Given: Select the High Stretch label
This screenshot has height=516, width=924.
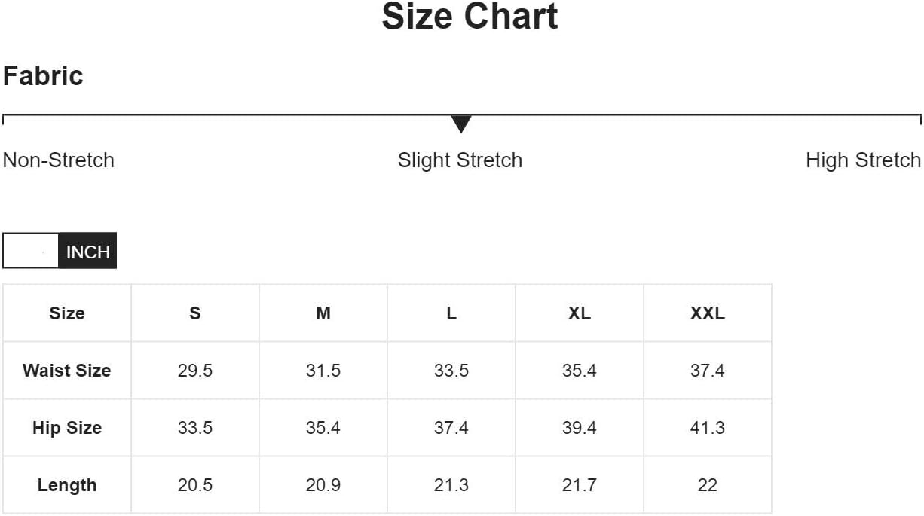Looking at the screenshot, I should (x=863, y=160).
